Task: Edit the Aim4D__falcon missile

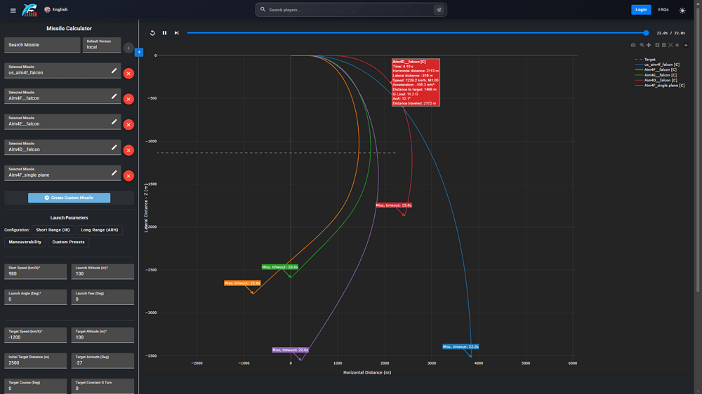Action: click(x=114, y=147)
